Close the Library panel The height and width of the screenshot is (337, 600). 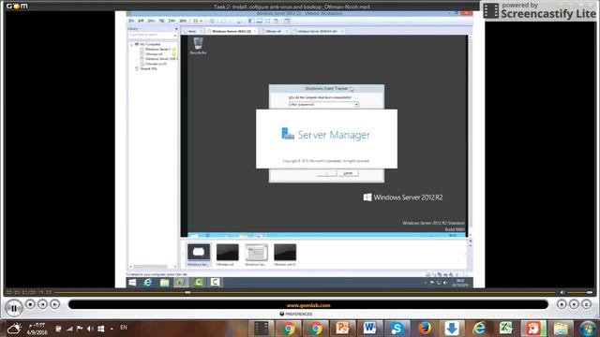[x=176, y=29]
